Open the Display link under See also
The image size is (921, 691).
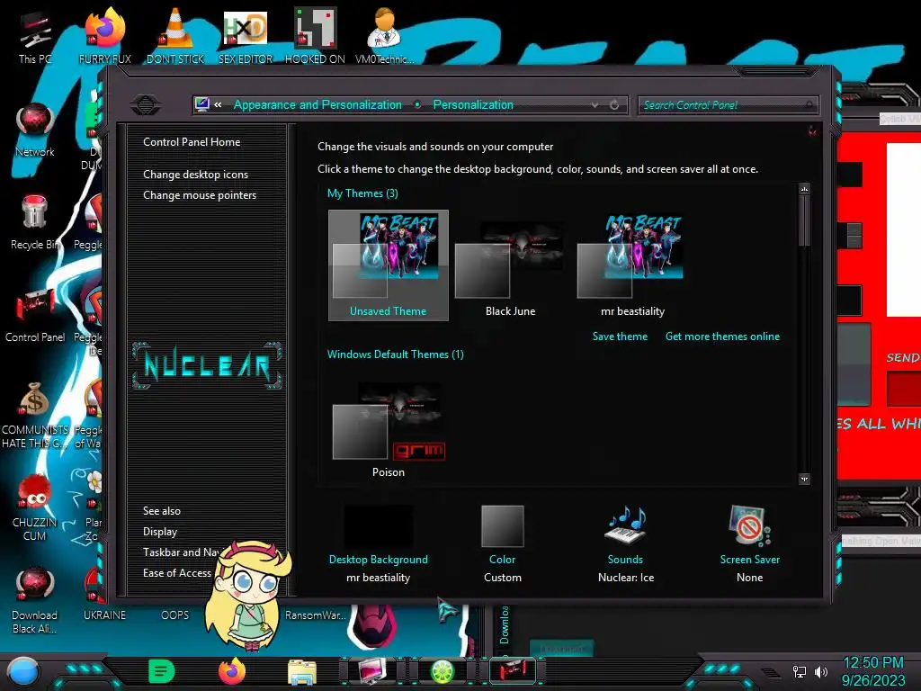point(160,531)
